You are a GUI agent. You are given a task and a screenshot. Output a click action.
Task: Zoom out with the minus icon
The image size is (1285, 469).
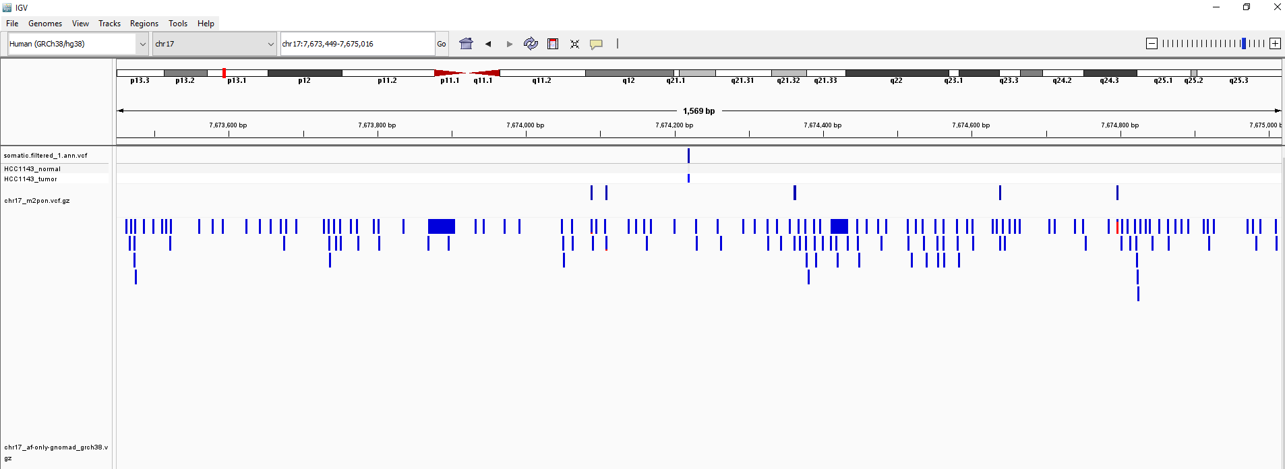pos(1152,44)
